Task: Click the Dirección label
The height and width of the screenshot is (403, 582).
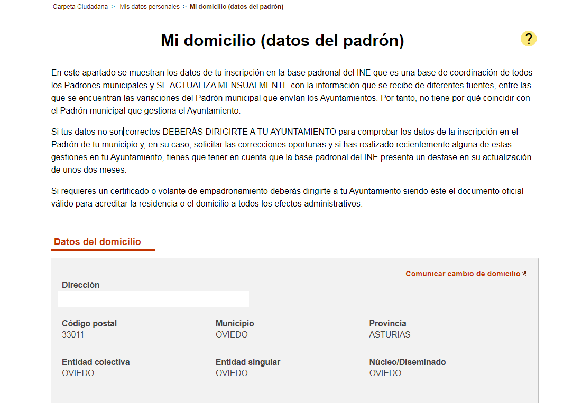Action: point(80,285)
